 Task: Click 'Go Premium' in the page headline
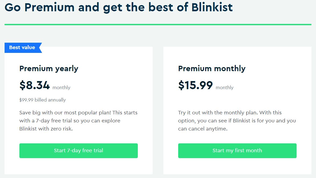coord(39,7)
